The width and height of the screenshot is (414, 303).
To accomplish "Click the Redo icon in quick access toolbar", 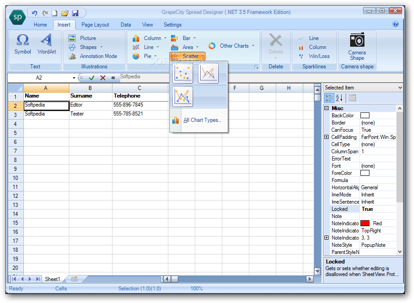I will [45, 13].
